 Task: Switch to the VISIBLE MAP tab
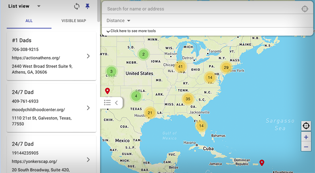pyautogui.click(x=74, y=21)
